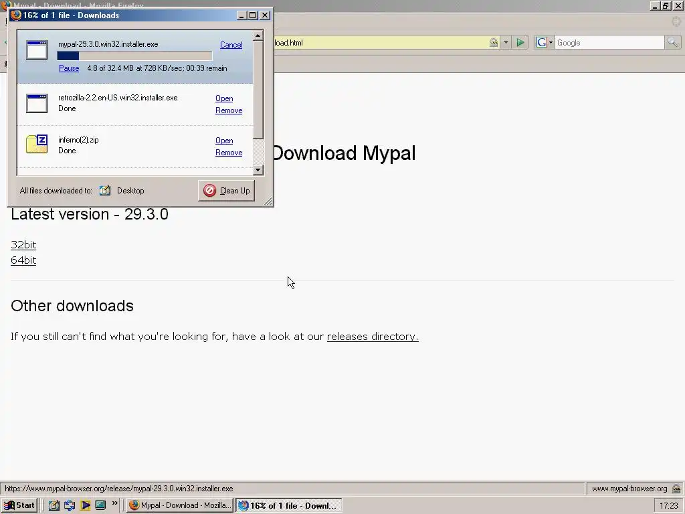Expand the quick launch overflow chevron
Image resolution: width=685 pixels, height=514 pixels.
tap(115, 503)
